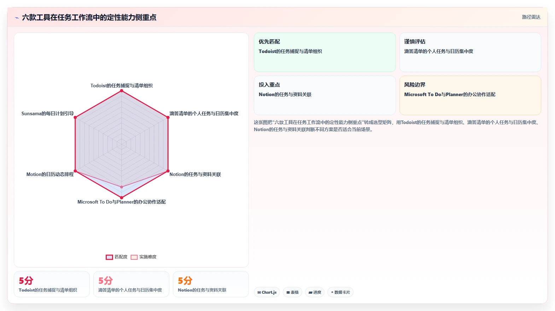Click radar label Microsoft To Do与Planner的办公协作适配

click(122, 202)
